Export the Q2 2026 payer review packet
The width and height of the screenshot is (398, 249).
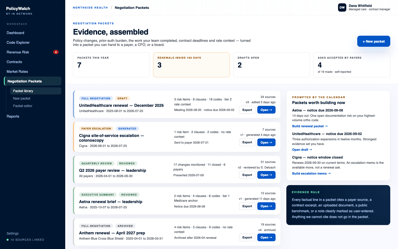click(x=247, y=175)
